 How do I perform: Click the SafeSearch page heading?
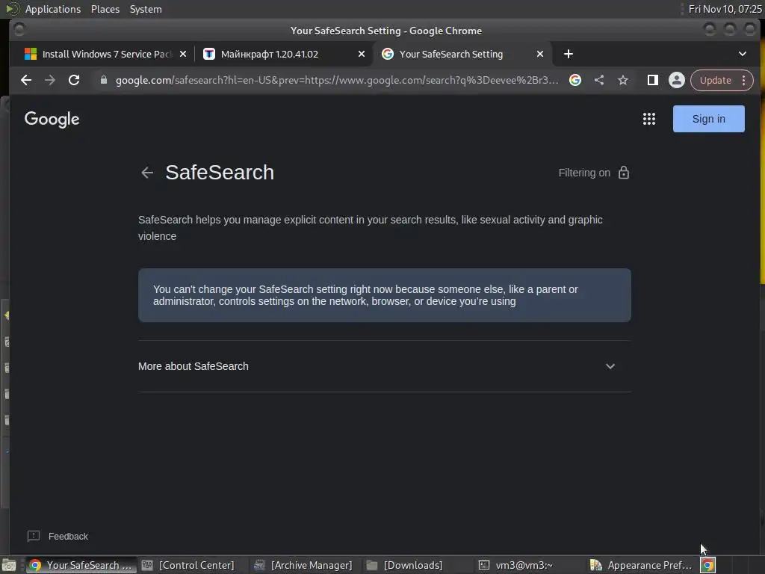[x=220, y=173]
